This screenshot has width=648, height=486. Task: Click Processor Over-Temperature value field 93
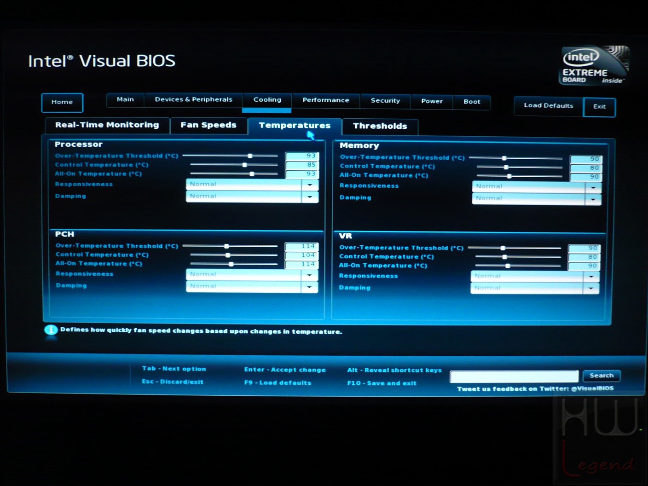click(302, 156)
